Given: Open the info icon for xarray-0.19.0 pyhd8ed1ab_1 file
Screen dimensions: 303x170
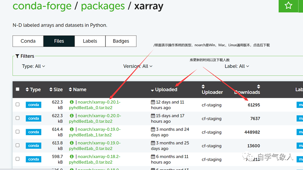Looking at the screenshot, I should coord(72,129).
